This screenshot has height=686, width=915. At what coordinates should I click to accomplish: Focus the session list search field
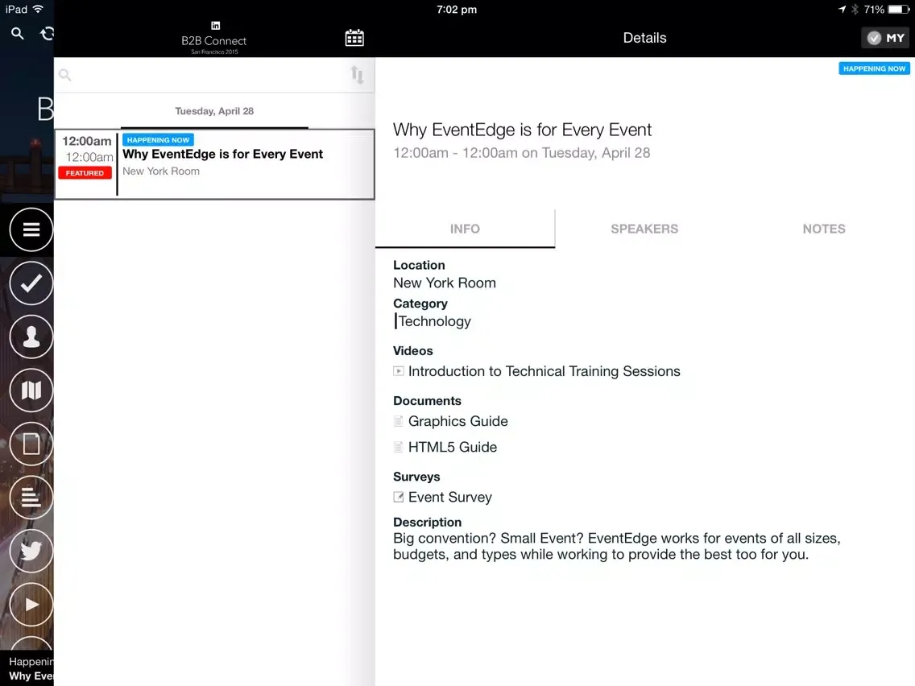[201, 75]
